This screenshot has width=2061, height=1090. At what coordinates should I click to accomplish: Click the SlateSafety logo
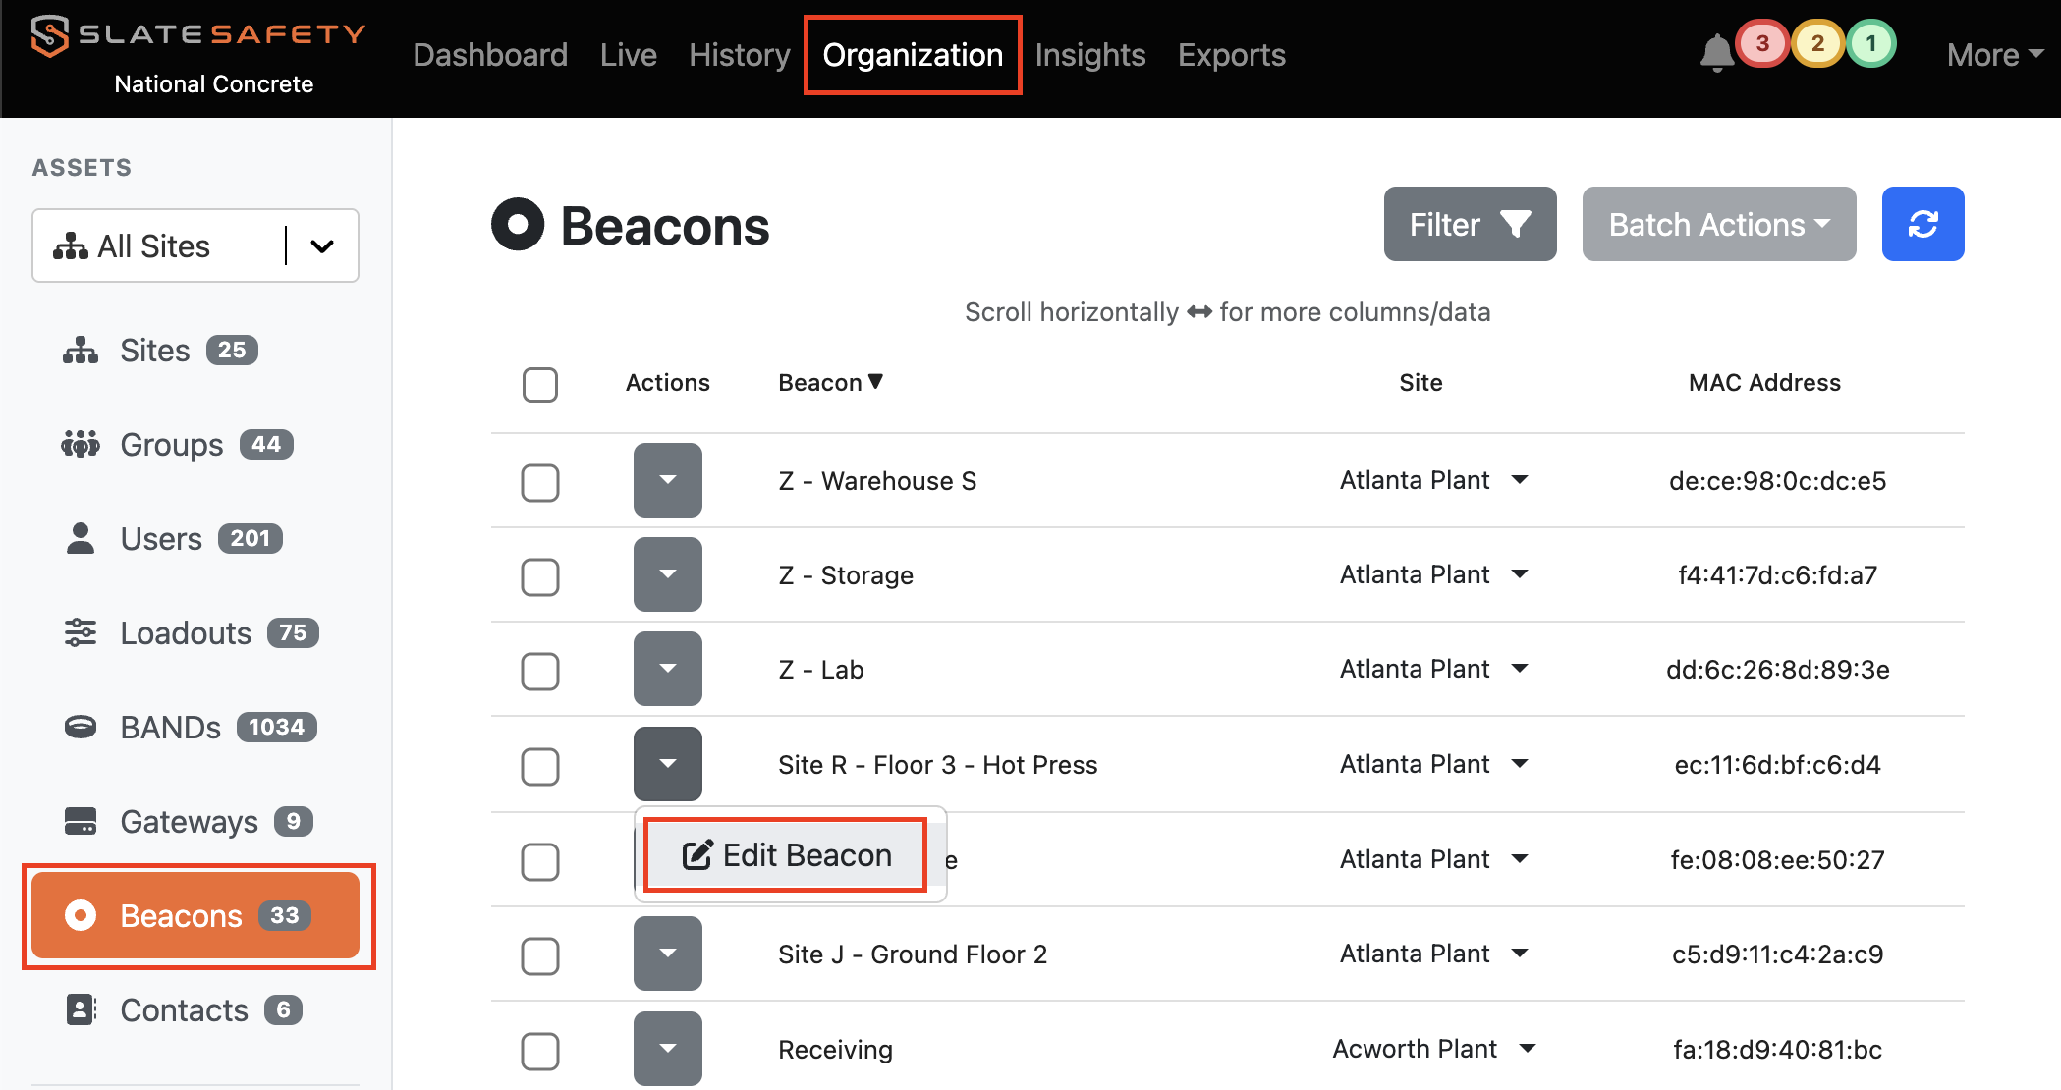(x=196, y=36)
